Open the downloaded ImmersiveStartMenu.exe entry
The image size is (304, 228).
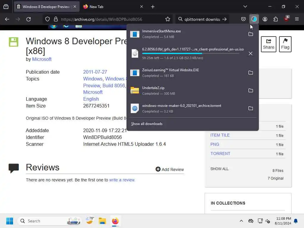(186, 34)
